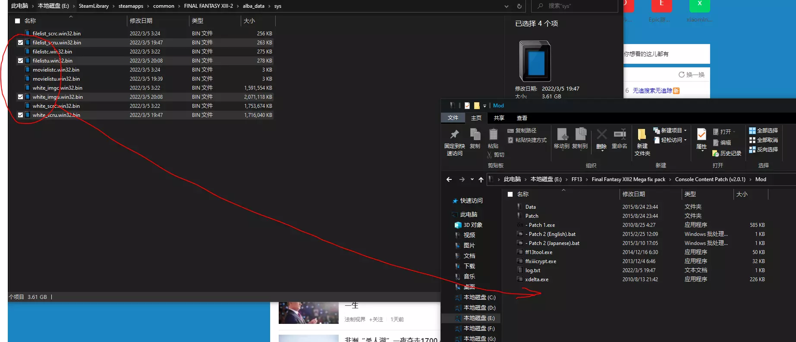Click 全部取消 to clear the selection
This screenshot has height=342, width=796.
(x=764, y=140)
